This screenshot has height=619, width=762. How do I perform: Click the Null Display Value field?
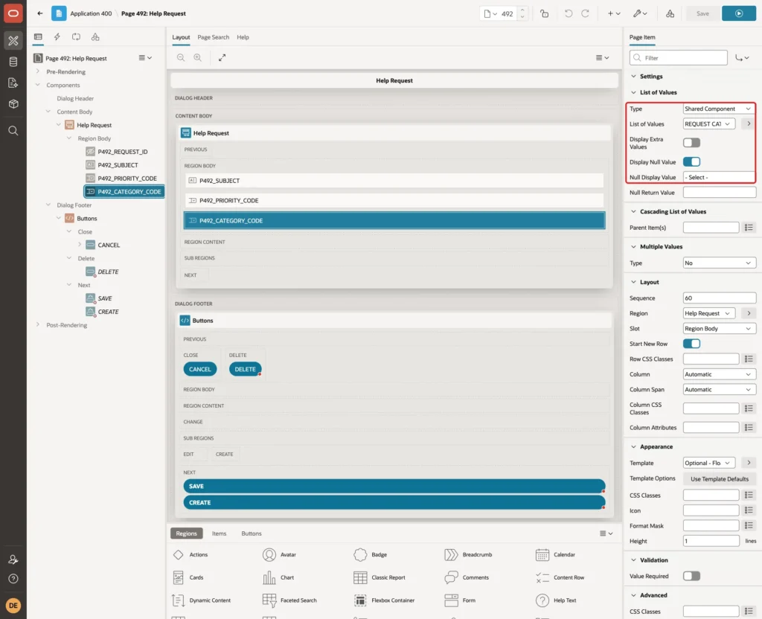(718, 177)
